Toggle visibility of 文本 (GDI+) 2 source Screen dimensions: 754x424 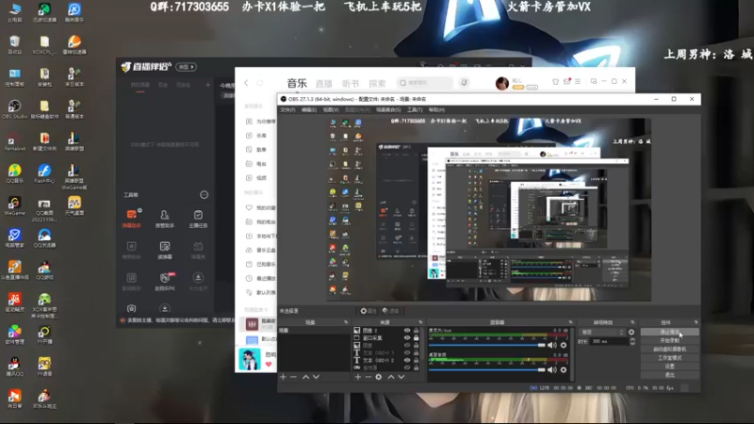[407, 360]
